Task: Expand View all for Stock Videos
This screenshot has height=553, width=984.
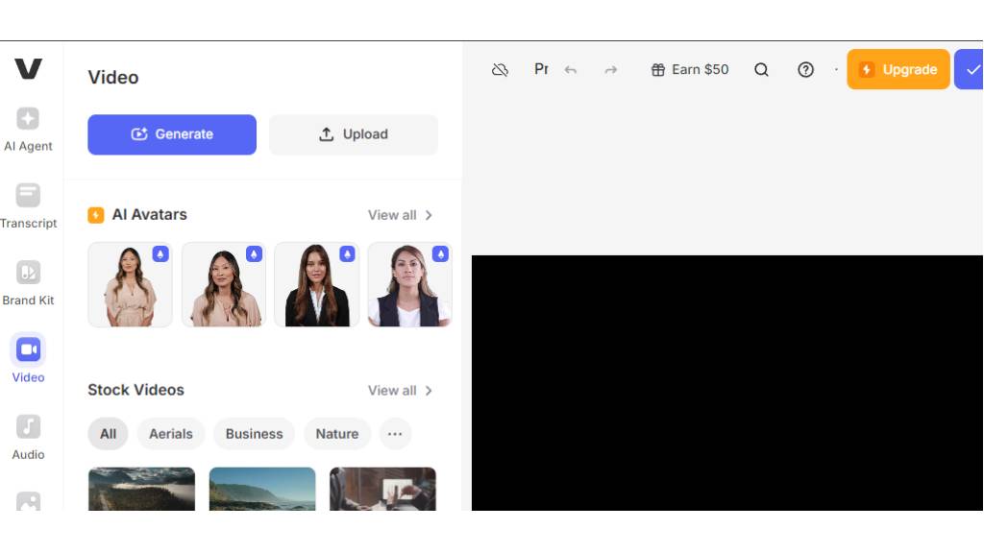Action: tap(398, 391)
